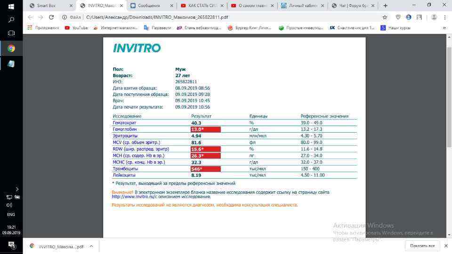Screen dimensions: 452x254
Task: Switch to the Smart Box tab
Action: coord(49,6)
